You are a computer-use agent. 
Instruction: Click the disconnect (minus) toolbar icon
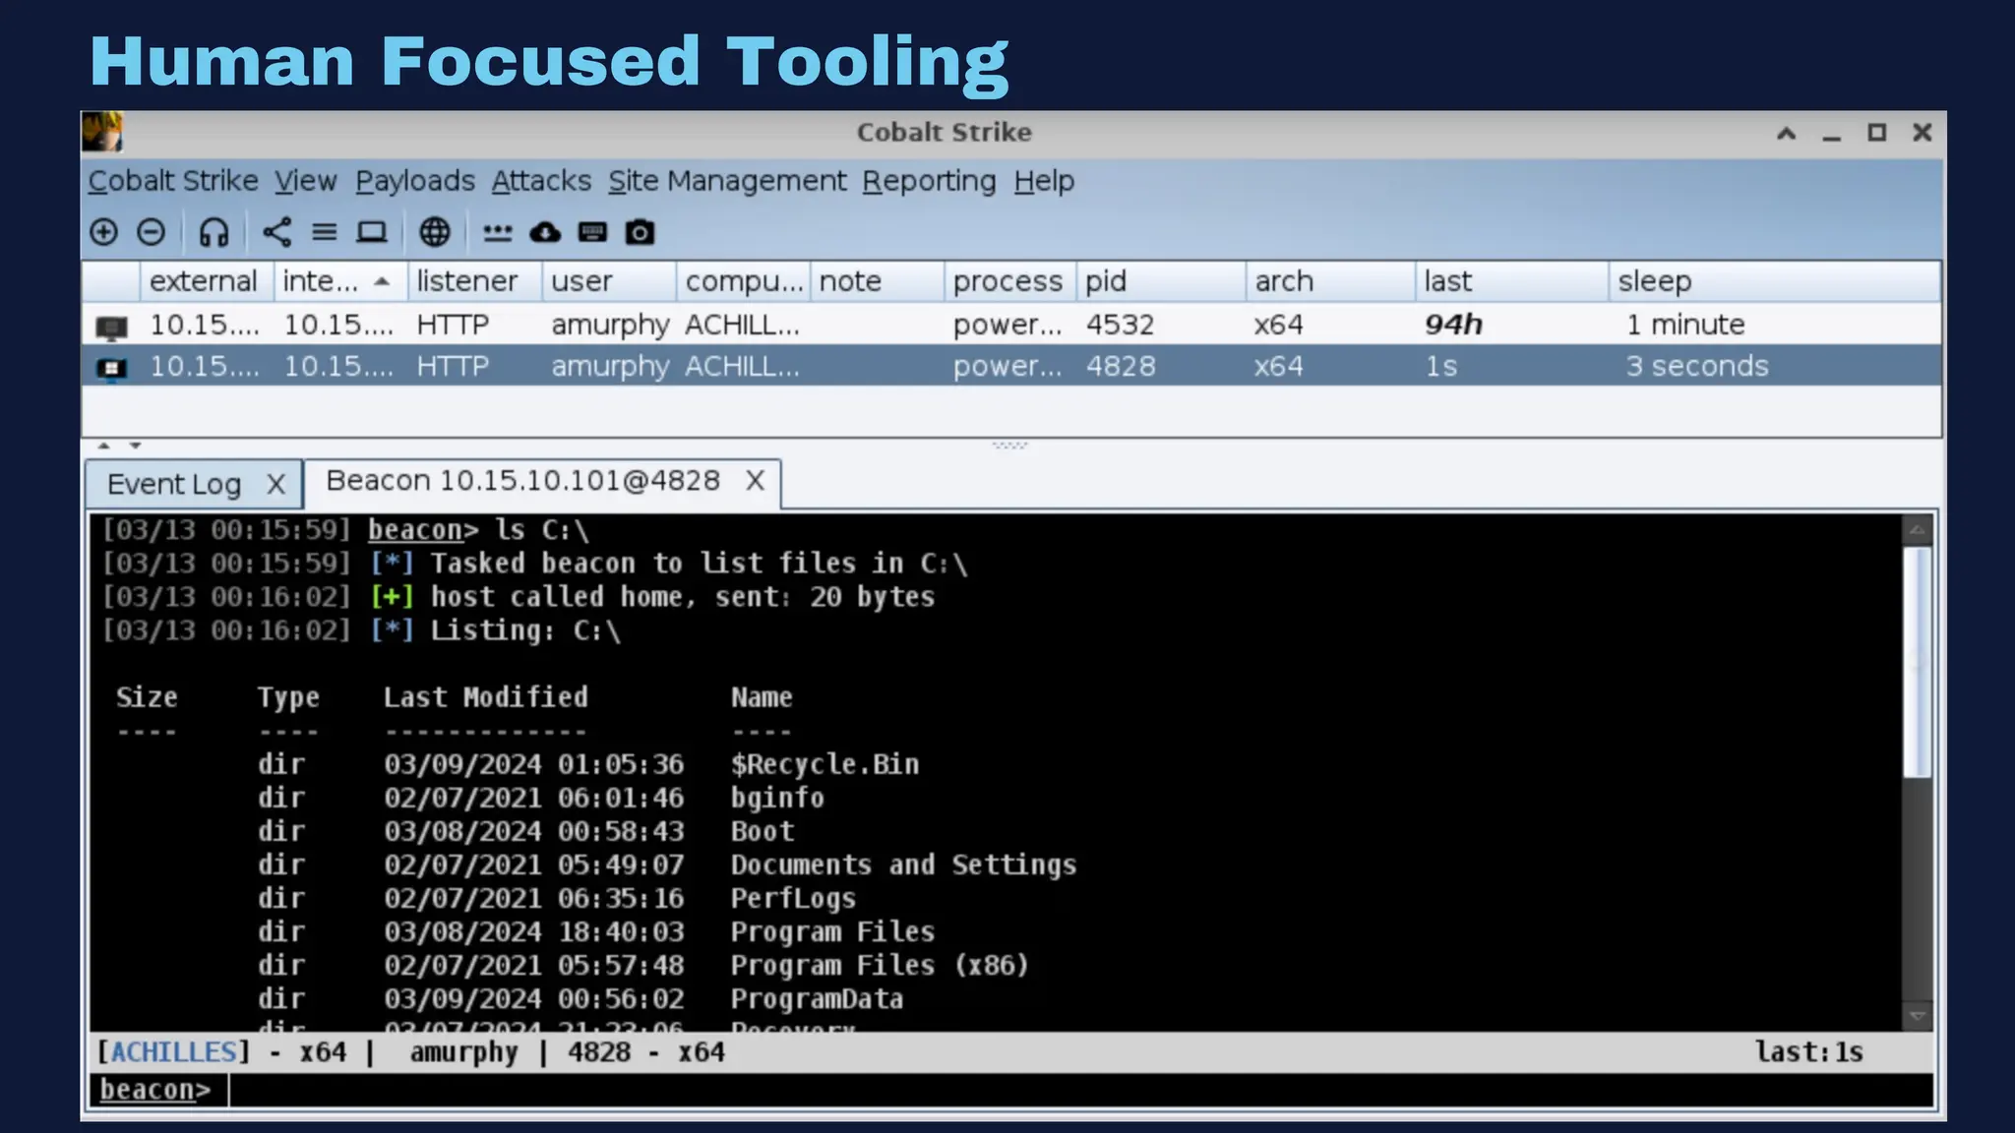pos(151,232)
